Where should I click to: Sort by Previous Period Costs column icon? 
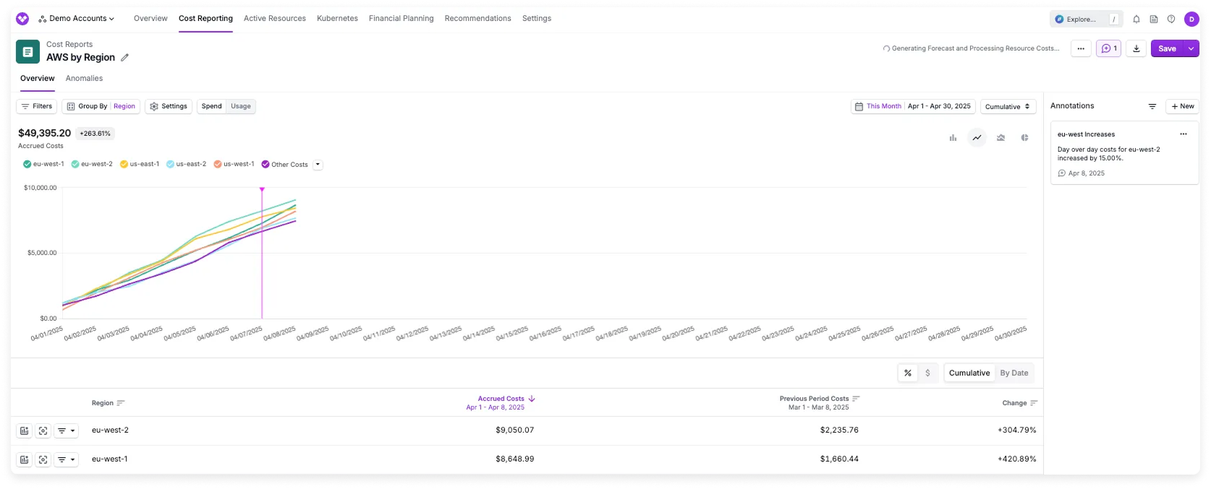[x=856, y=399]
